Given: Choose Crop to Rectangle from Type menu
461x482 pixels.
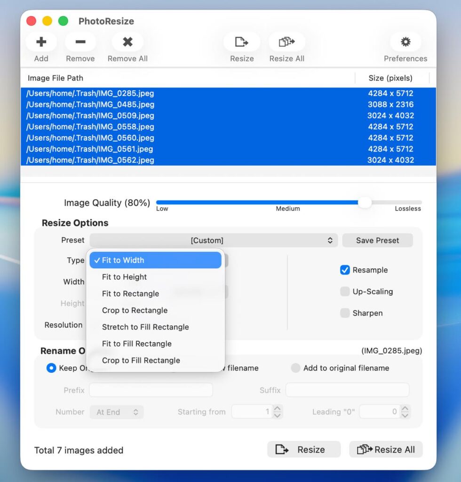Looking at the screenshot, I should coord(135,311).
